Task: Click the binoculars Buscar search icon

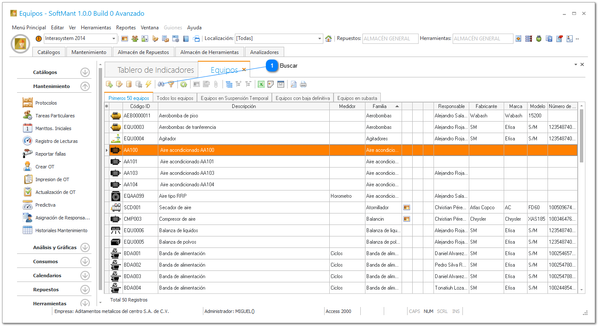Action: pyautogui.click(x=161, y=84)
